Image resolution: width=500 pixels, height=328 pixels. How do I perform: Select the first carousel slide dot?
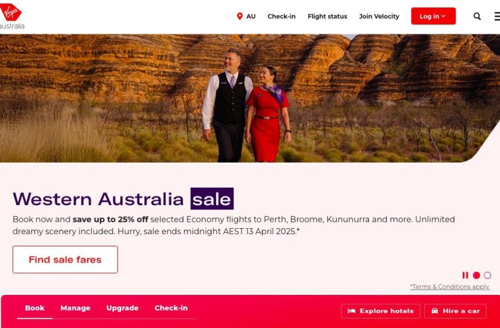476,275
